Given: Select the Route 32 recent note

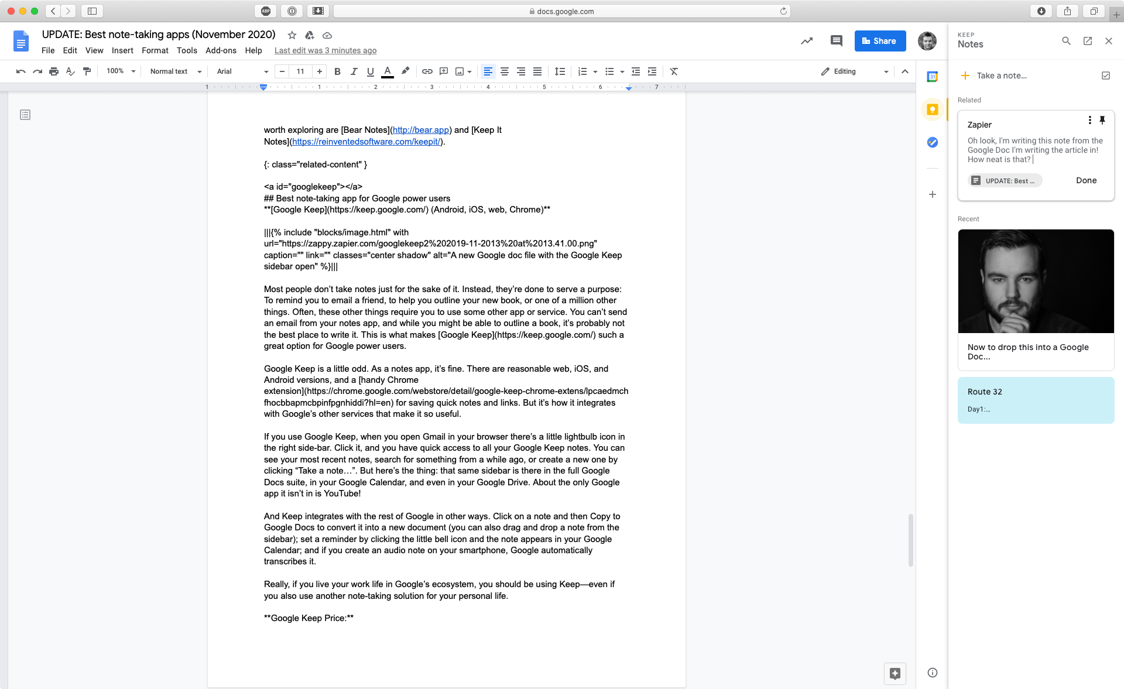Looking at the screenshot, I should tap(1037, 399).
